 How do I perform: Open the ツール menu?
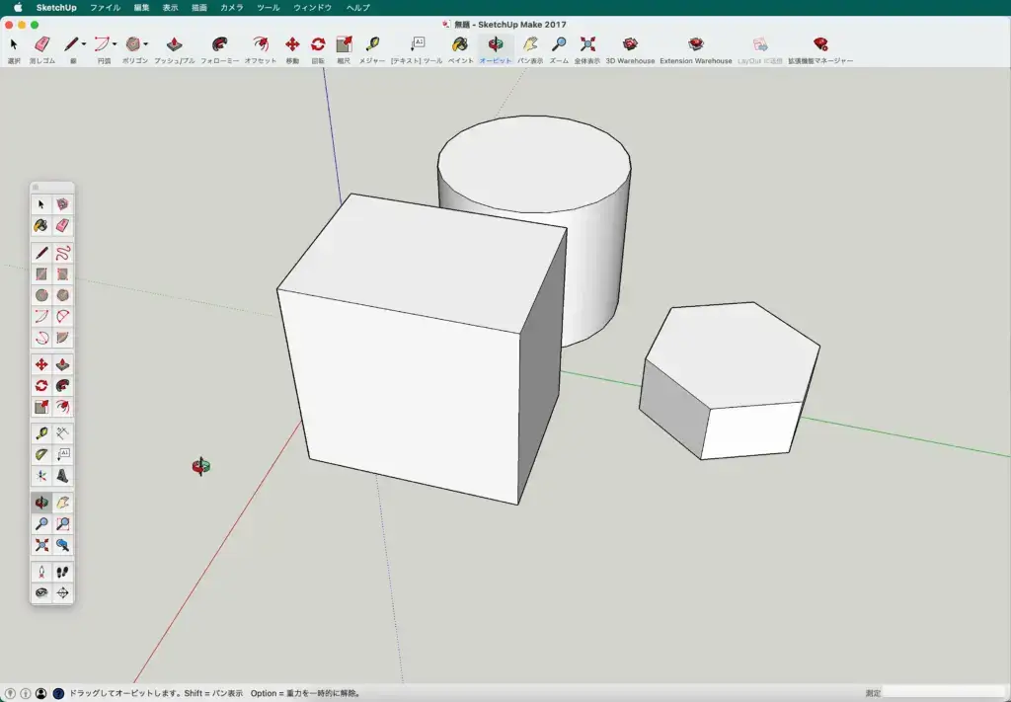(269, 8)
